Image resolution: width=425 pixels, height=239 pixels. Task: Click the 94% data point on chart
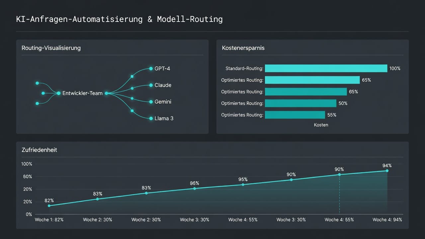tap(387, 171)
